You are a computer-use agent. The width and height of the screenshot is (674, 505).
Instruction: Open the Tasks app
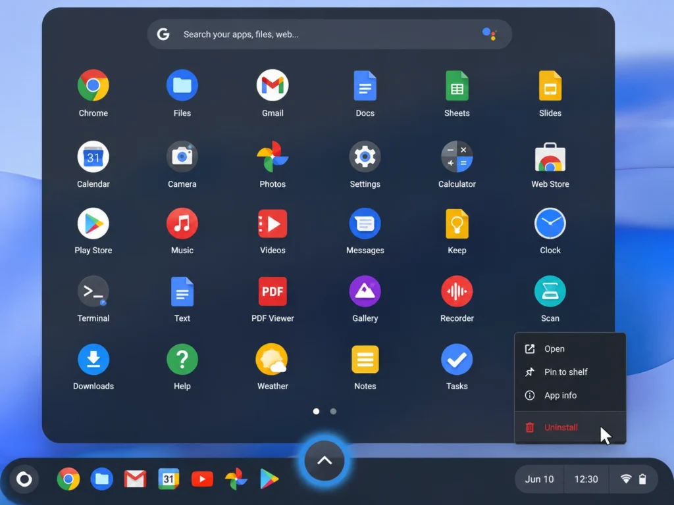click(457, 359)
